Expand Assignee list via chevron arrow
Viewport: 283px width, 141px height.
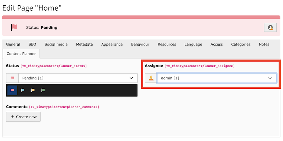(x=270, y=78)
